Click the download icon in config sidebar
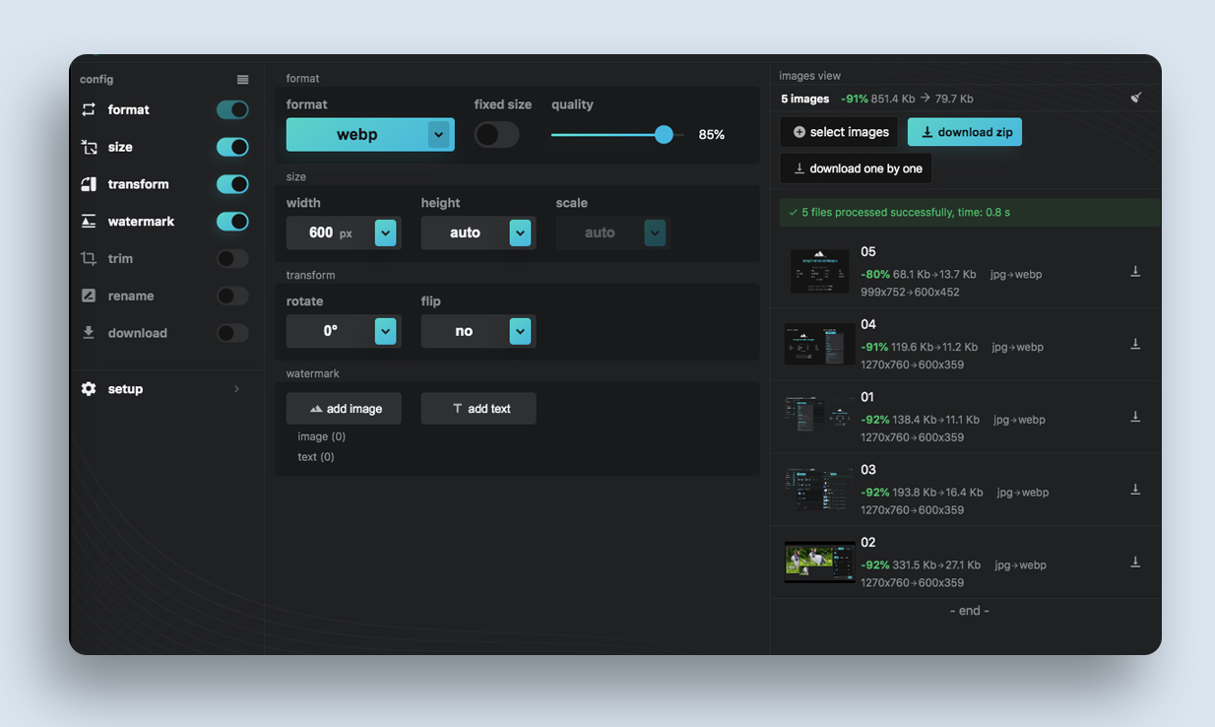This screenshot has width=1215, height=727. tap(89, 333)
